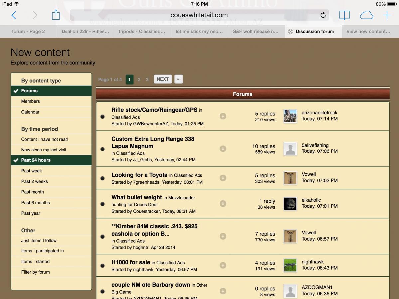Screen dimensions: 399x299
Task: Preview arrow icon for Looking for a Toyota
Action: [x=223, y=178]
